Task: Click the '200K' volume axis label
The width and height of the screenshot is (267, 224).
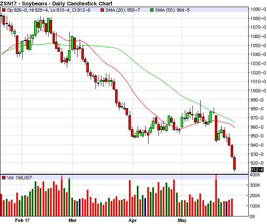Action: (x=255, y=196)
